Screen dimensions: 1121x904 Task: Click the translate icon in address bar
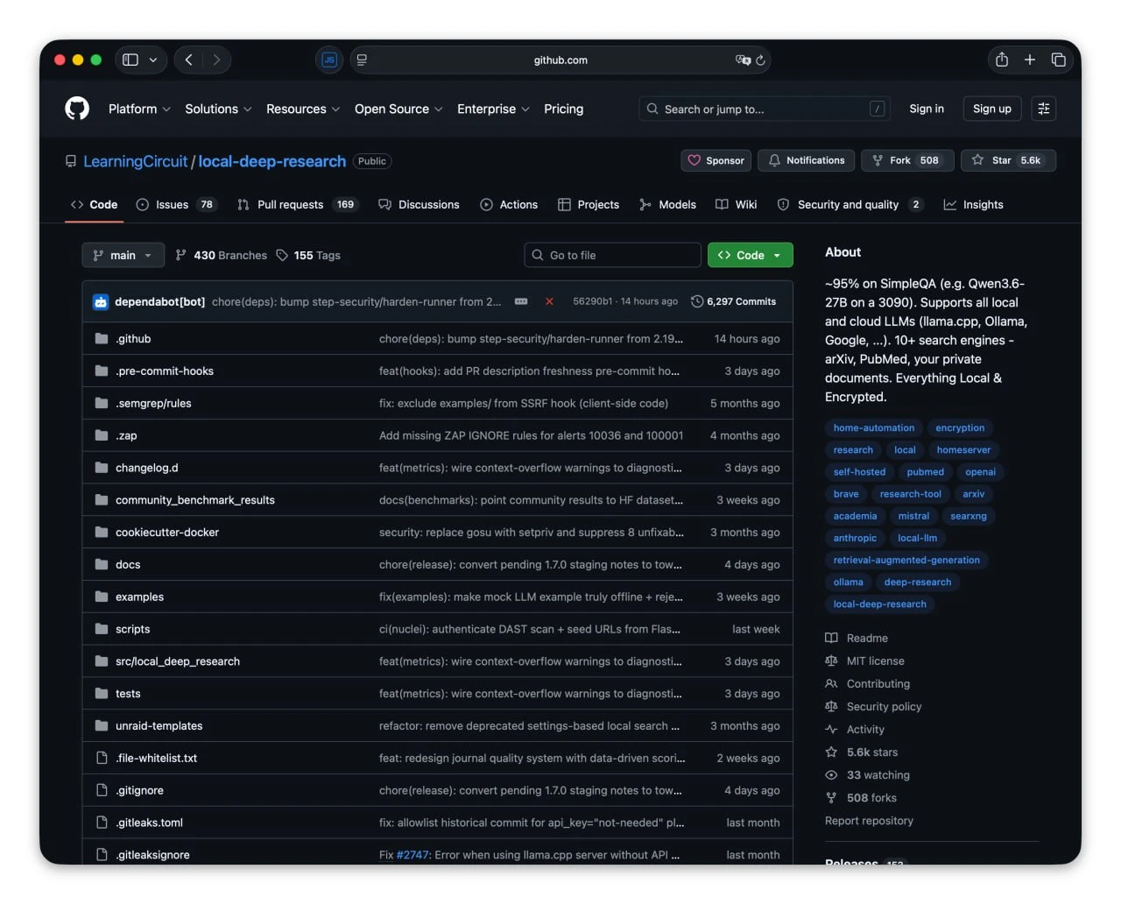[x=743, y=60]
